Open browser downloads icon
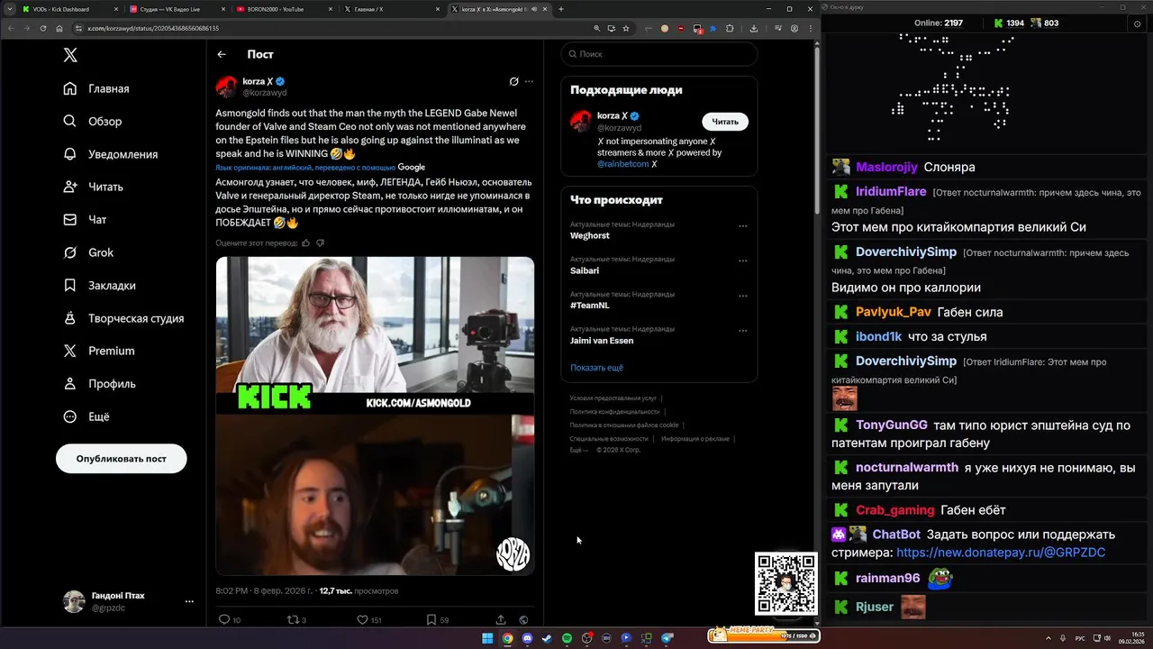 (754, 28)
